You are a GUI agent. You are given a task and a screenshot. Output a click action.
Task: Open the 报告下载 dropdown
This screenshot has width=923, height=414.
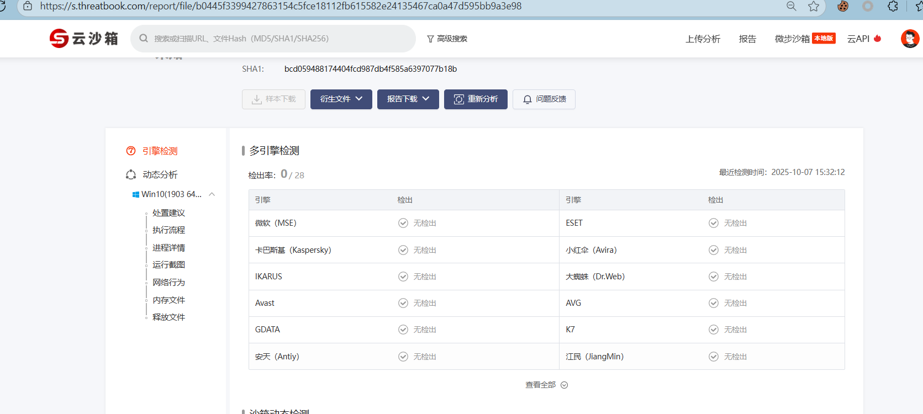click(408, 99)
